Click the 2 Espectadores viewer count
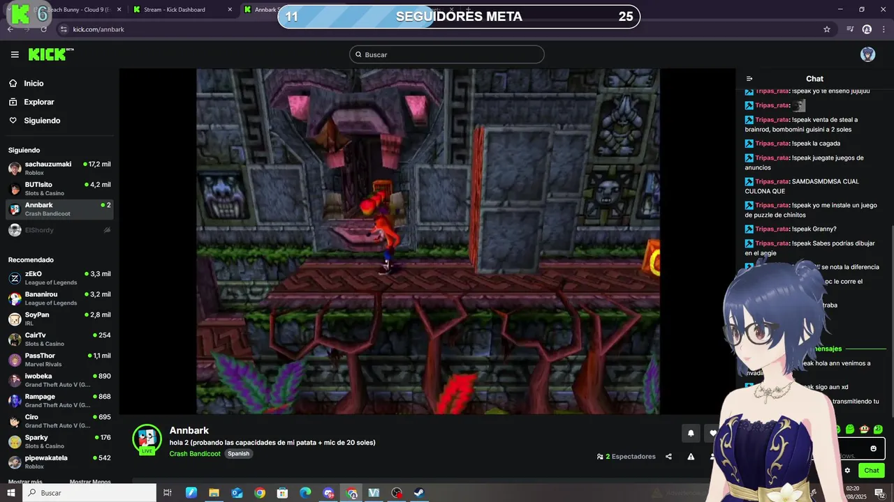The image size is (894, 502). click(626, 457)
